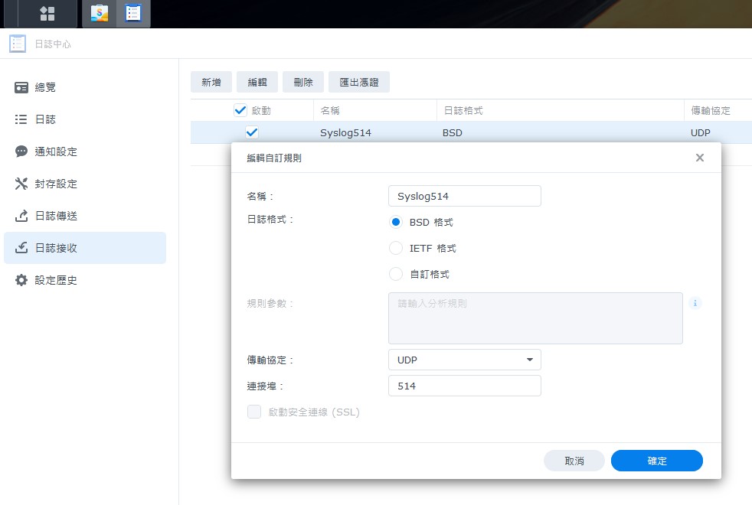
Task: Toggle the 啟動 header checkbox
Action: [240, 110]
